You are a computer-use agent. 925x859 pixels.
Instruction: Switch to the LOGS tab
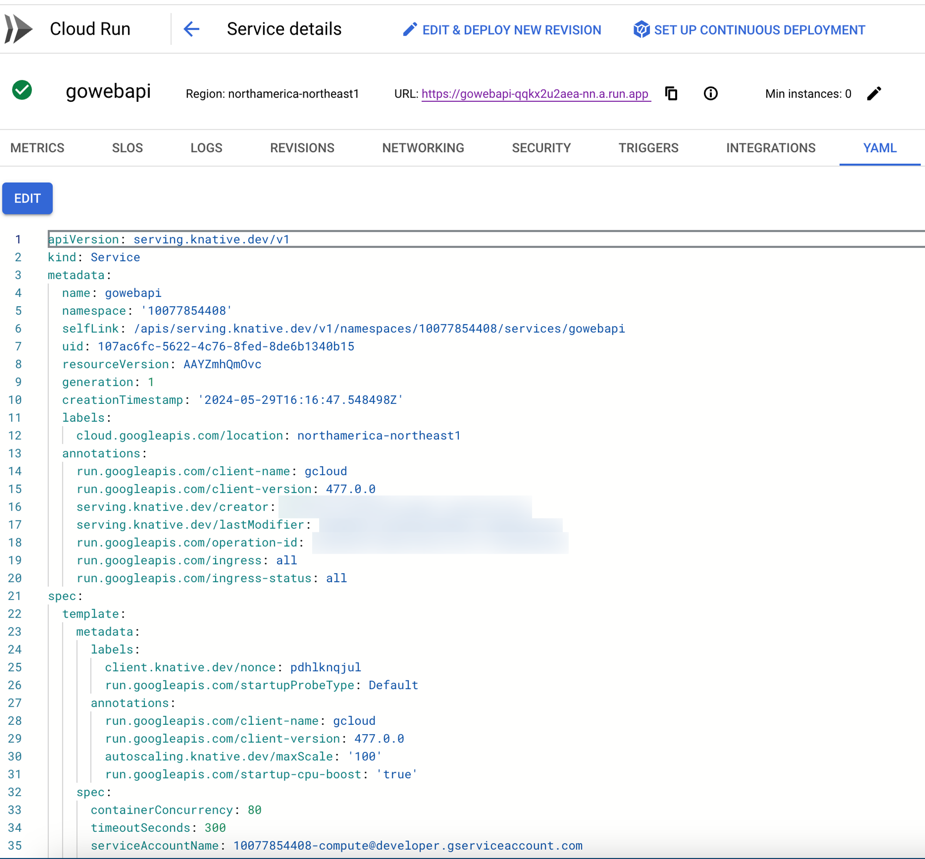[206, 148]
